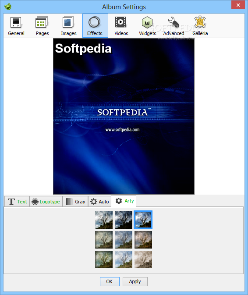
Task: Click the Softpedia preview image
Action: [124, 116]
